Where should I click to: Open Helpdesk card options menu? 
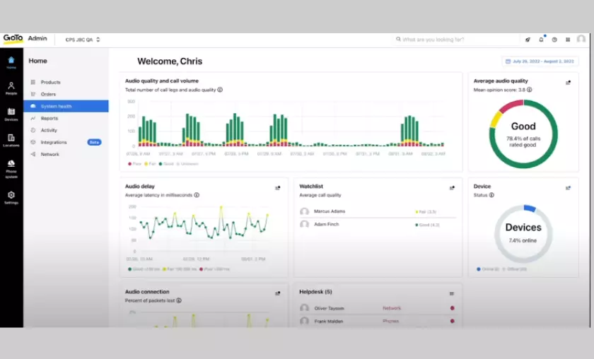pos(452,293)
